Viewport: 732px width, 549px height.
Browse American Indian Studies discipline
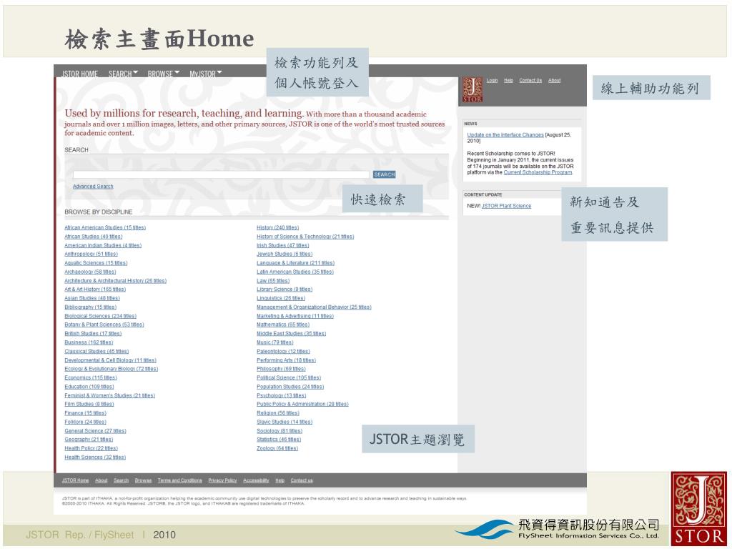click(x=103, y=246)
